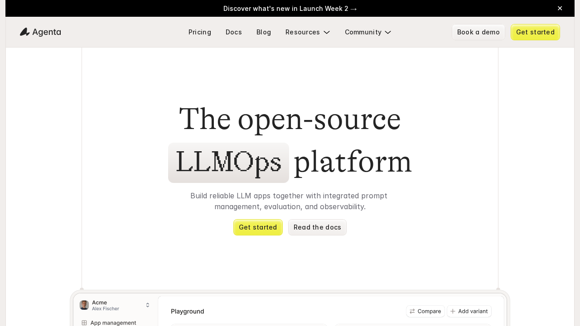Viewport: 580px width, 326px height.
Task: Click Get started in the navigation bar
Action: click(535, 32)
